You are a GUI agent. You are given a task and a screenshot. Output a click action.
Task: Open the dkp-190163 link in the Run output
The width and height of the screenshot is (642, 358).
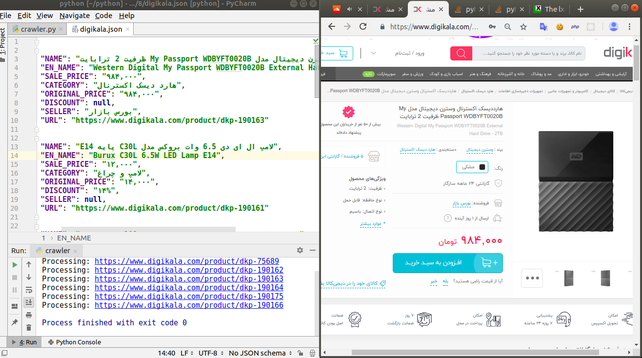(189, 279)
